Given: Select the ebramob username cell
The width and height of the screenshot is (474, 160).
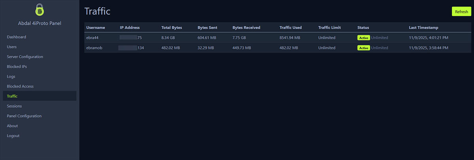Looking at the screenshot, I should pyautogui.click(x=94, y=48).
